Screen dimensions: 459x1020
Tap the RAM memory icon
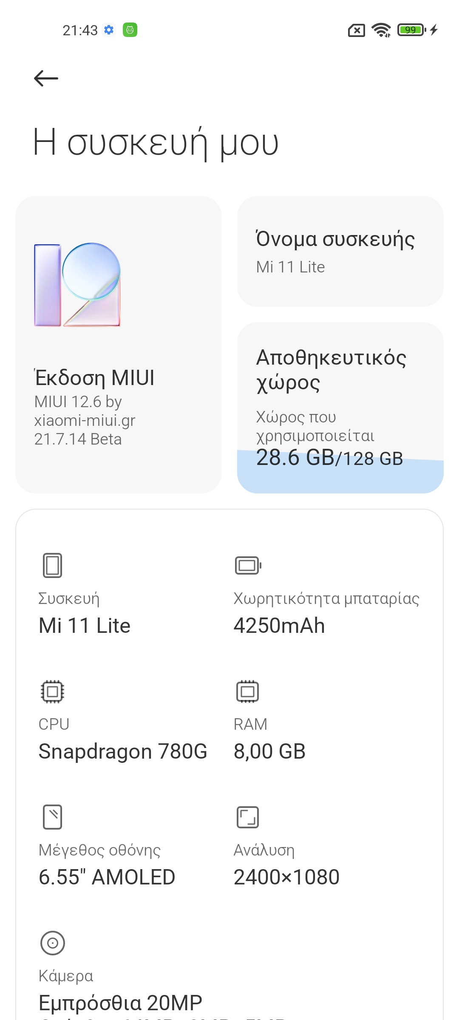click(247, 691)
